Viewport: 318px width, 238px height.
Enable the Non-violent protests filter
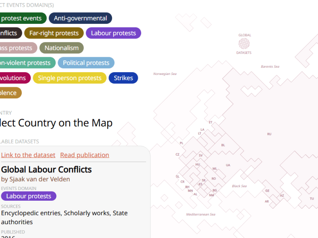26,62
